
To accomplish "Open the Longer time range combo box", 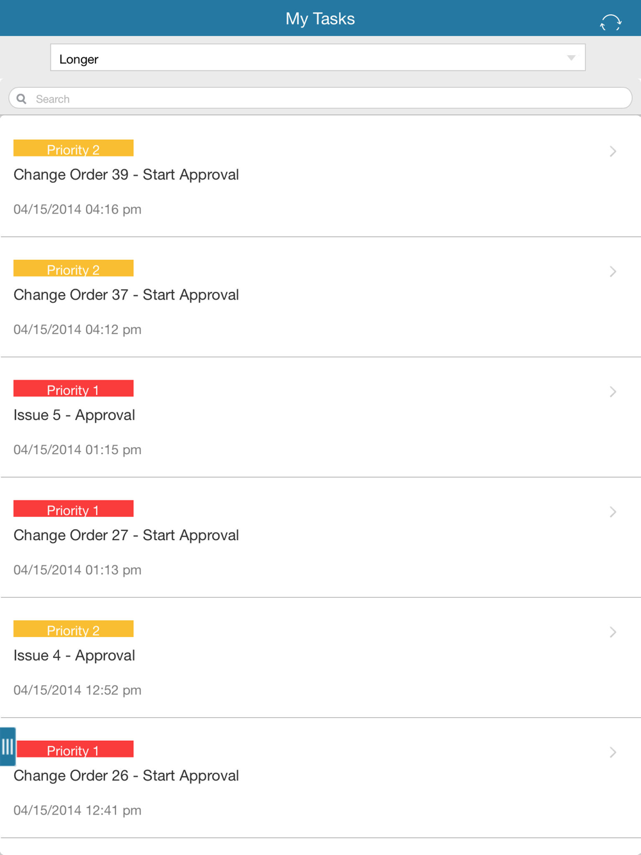I will (x=318, y=58).
